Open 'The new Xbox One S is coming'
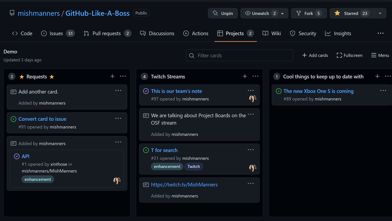The height and width of the screenshot is (221, 392). point(318,91)
